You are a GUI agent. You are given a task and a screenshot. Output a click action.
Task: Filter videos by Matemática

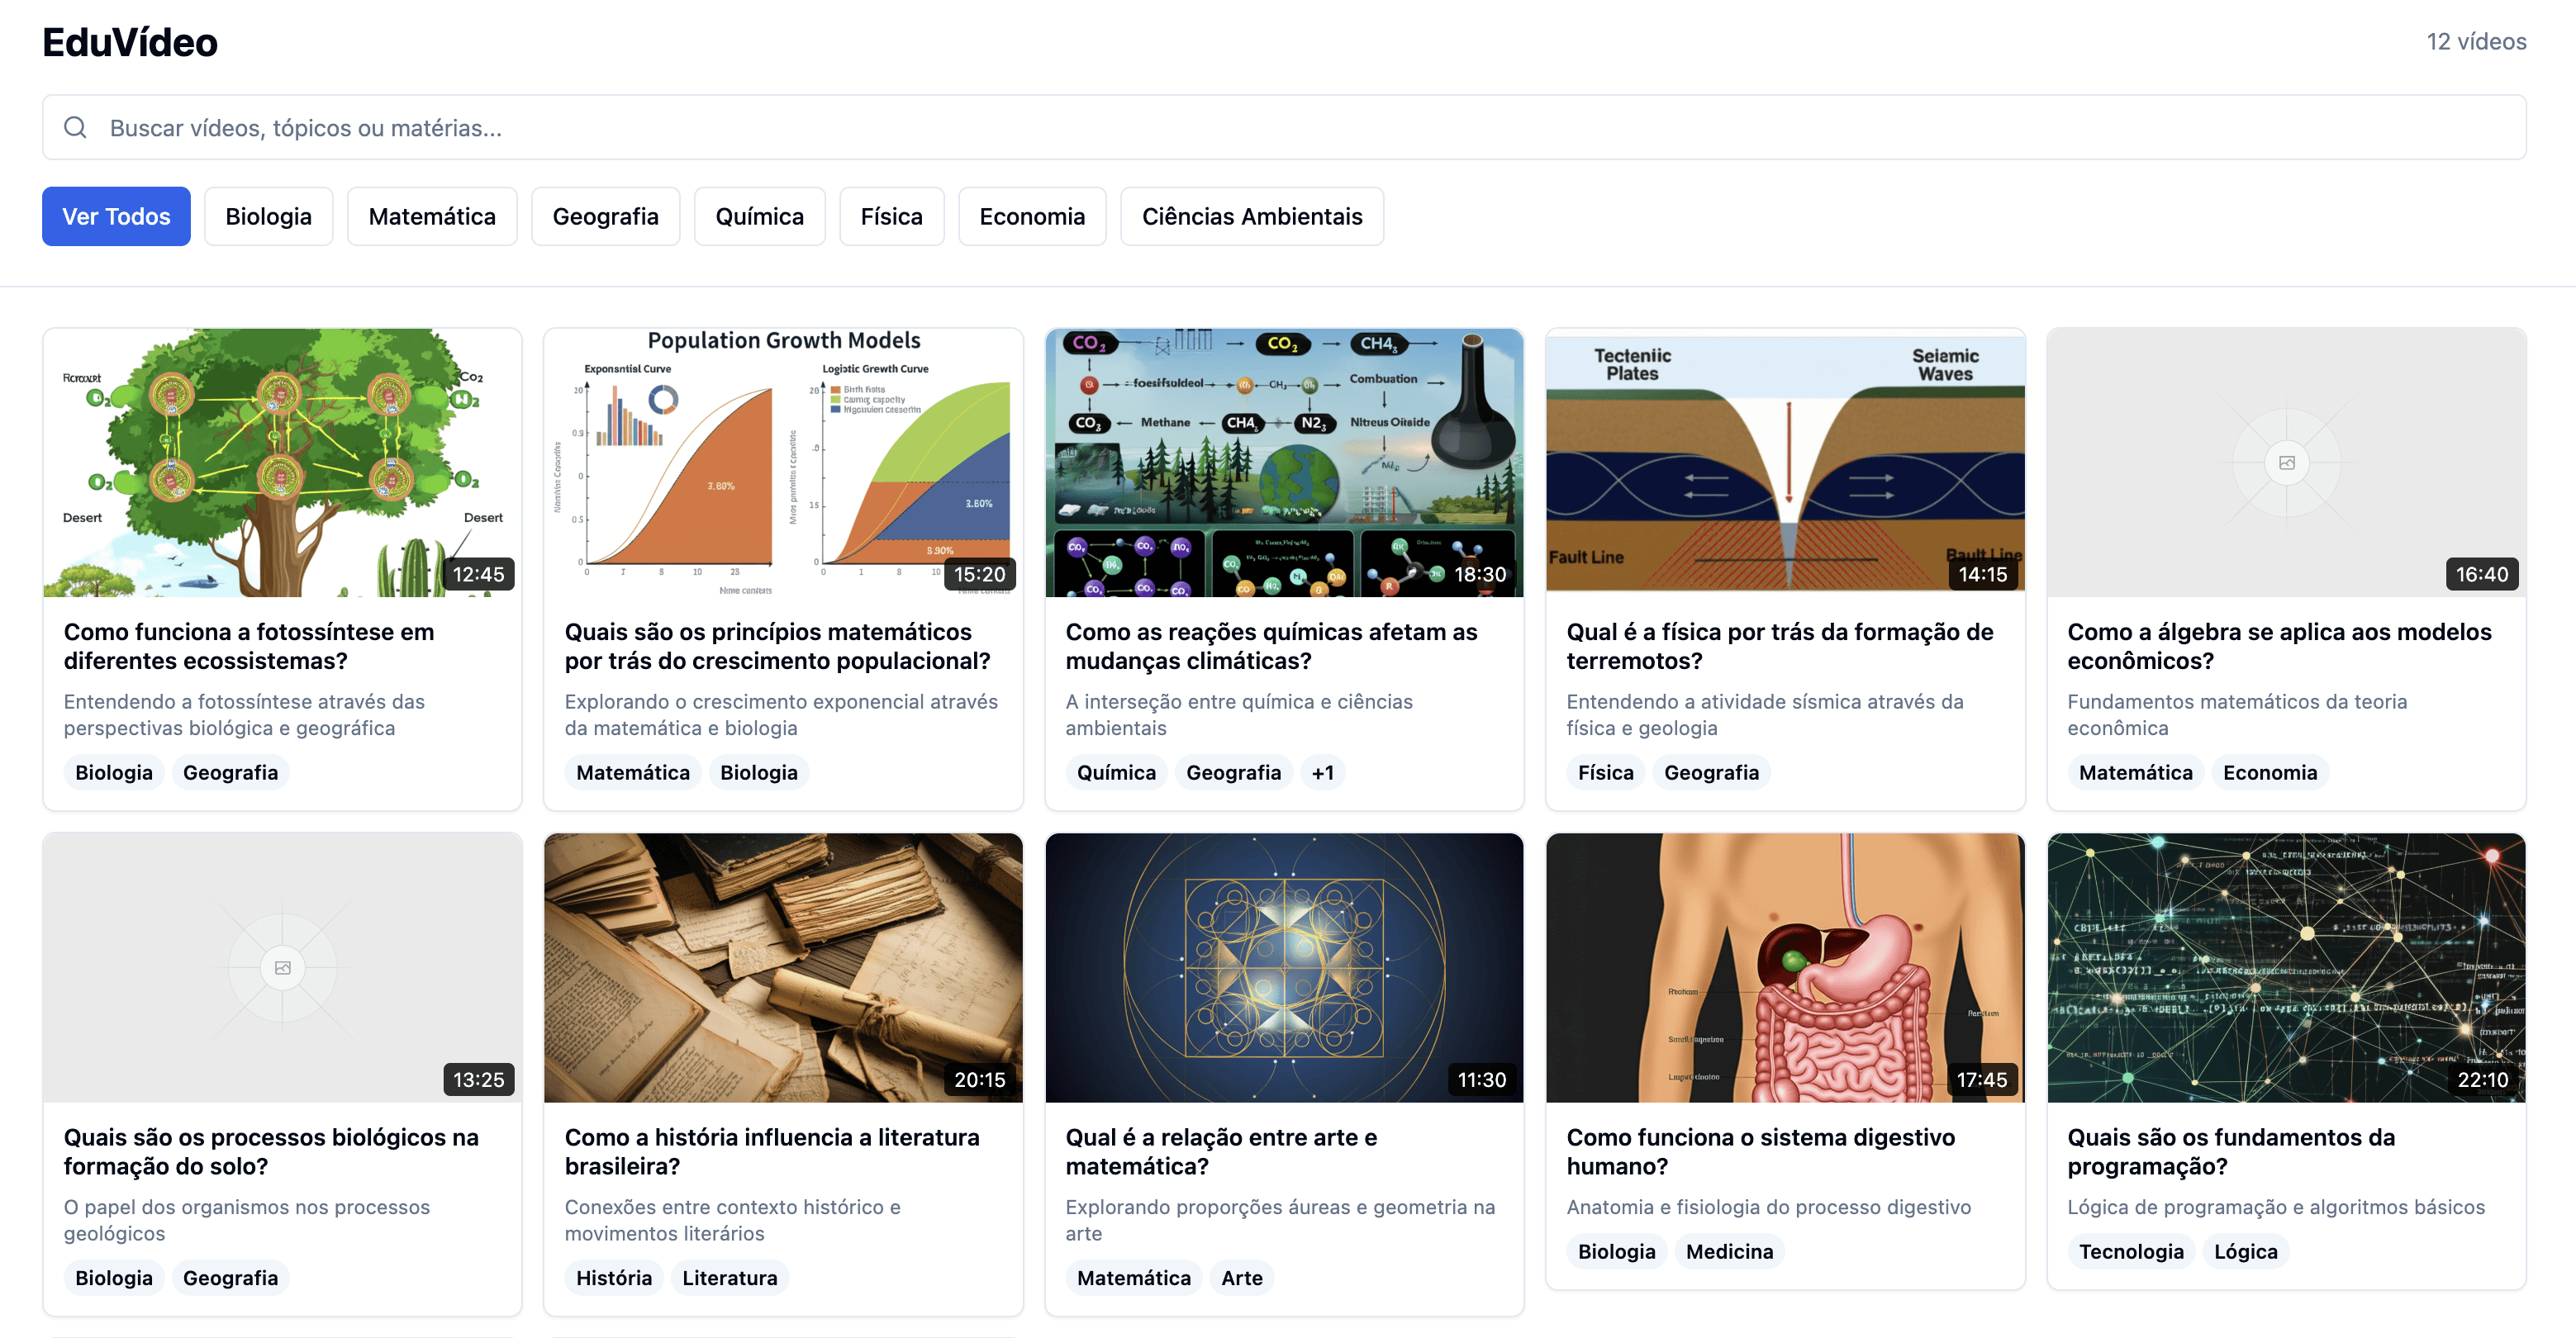[432, 216]
